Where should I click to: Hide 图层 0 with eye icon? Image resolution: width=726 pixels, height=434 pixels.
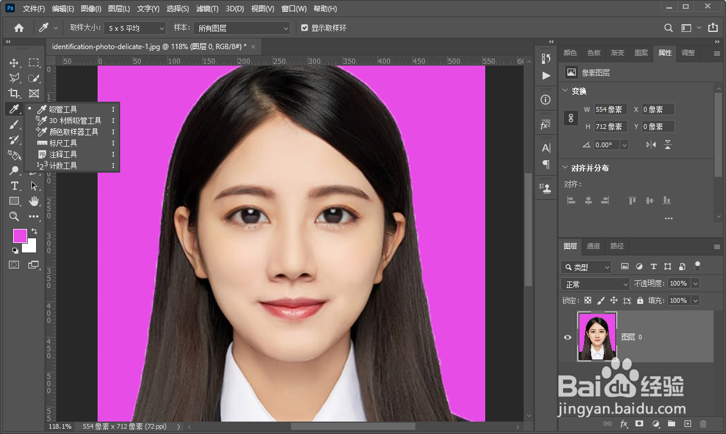click(x=568, y=337)
